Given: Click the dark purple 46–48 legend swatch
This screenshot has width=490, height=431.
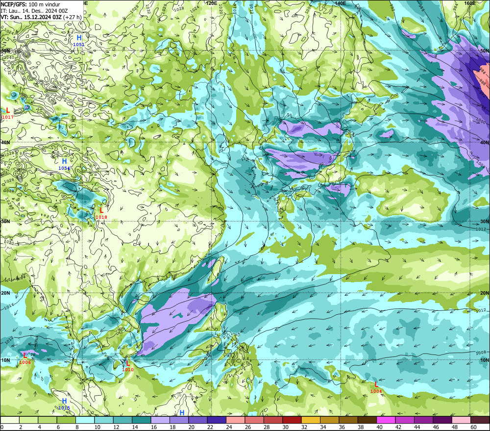Looking at the screenshot, I should (442, 420).
